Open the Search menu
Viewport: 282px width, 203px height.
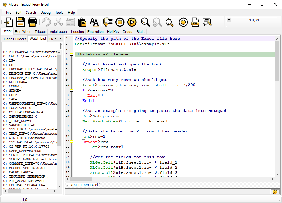tap(31, 13)
